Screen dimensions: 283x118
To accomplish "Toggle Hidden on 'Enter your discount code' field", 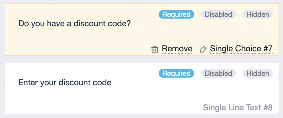I will pyautogui.click(x=258, y=73).
